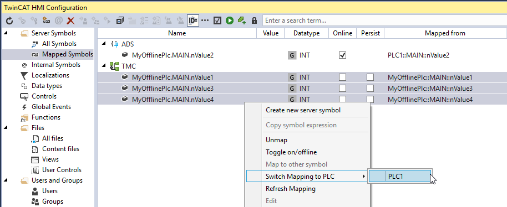Click the G datatype icon for nValue3
The height and width of the screenshot is (207, 507).
292,89
